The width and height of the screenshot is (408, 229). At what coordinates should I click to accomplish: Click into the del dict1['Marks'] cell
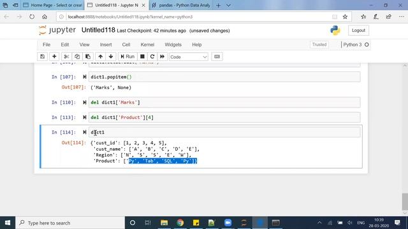(x=224, y=102)
